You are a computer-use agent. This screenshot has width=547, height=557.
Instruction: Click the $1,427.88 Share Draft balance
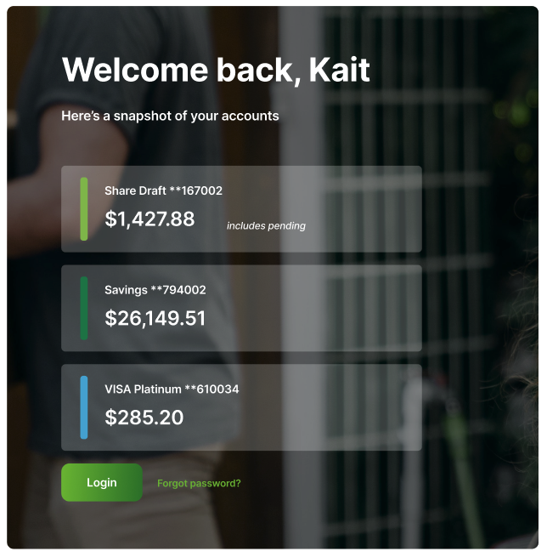coord(149,219)
